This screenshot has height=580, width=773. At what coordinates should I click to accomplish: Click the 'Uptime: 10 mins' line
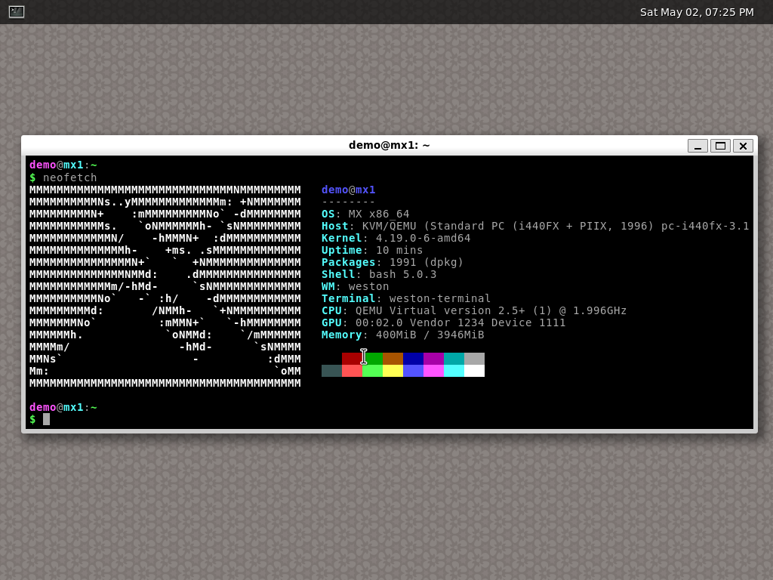pos(372,250)
